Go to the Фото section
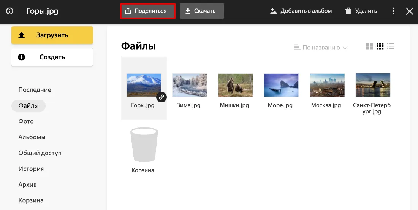Image resolution: width=418 pixels, height=210 pixels. [x=26, y=121]
